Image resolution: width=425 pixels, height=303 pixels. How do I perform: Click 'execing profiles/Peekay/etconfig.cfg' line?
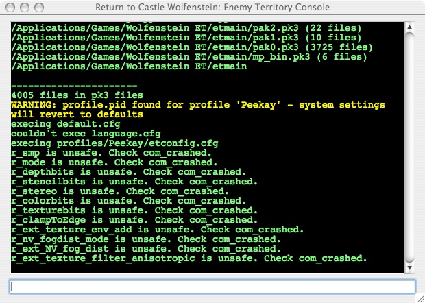114,143
